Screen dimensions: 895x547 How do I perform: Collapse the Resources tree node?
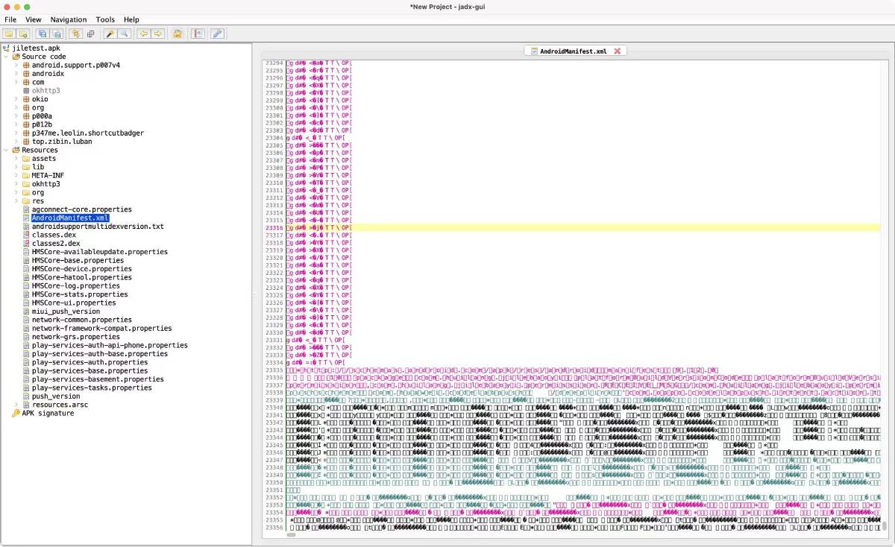point(7,150)
